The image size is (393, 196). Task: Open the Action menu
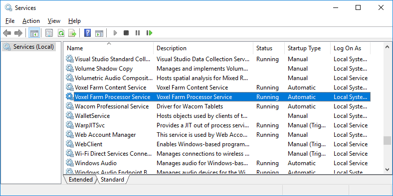coord(31,21)
